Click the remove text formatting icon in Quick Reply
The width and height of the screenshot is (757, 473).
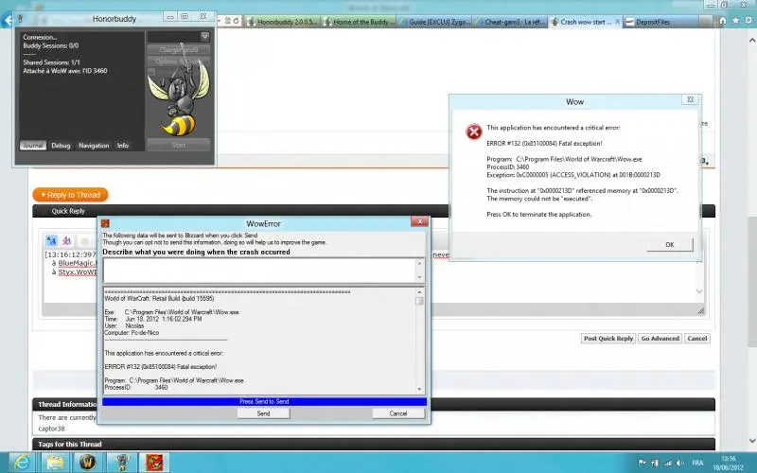pos(66,240)
